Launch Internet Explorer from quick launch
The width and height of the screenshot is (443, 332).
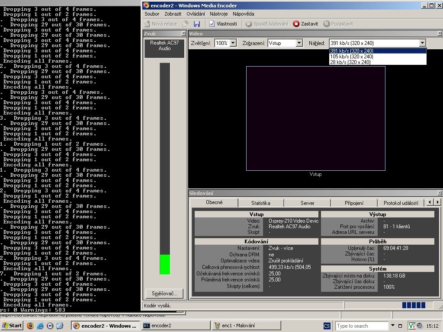click(40, 326)
